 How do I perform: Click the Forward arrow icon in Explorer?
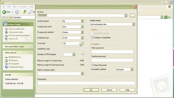point(17,12)
